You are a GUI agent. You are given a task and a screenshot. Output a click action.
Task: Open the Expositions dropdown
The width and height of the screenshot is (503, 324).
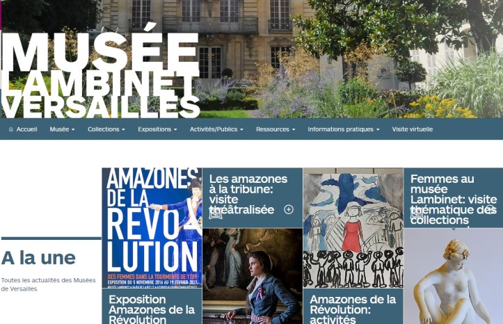157,129
